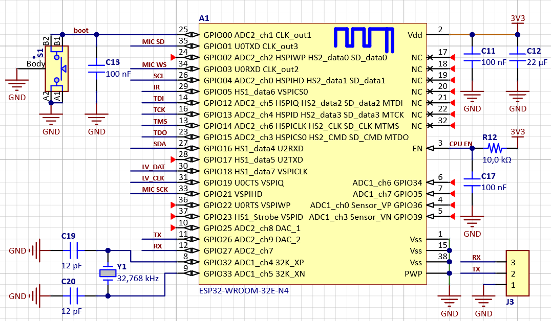Click the GPIO15 HSPICS0 MTDO pin name
Screen dimensions: 551x321
coord(306,137)
